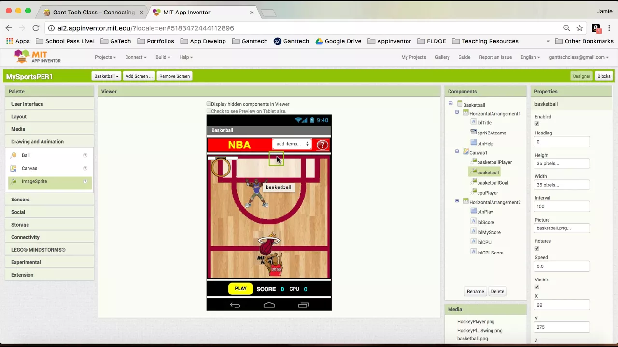
Task: Open the Gallery link
Action: (442, 57)
